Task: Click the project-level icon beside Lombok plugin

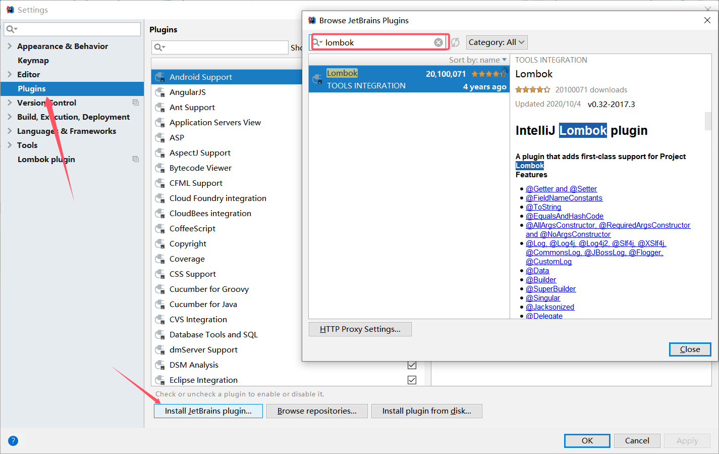Action: [136, 159]
